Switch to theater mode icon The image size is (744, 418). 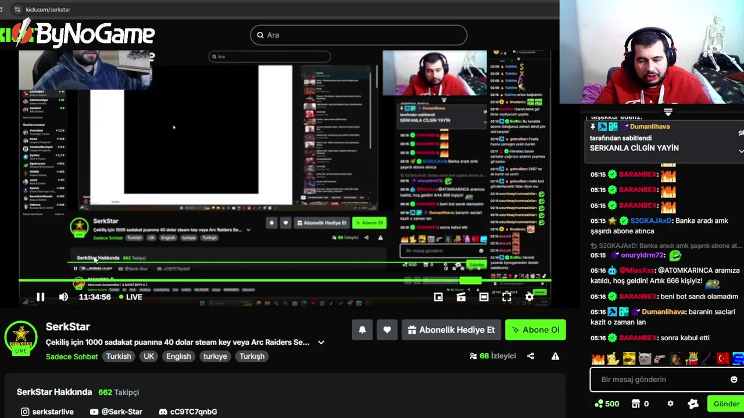[x=484, y=297]
